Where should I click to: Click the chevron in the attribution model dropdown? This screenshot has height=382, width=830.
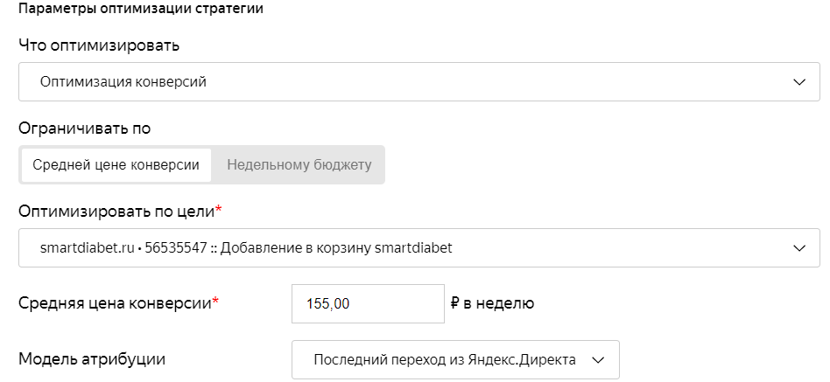point(599,359)
